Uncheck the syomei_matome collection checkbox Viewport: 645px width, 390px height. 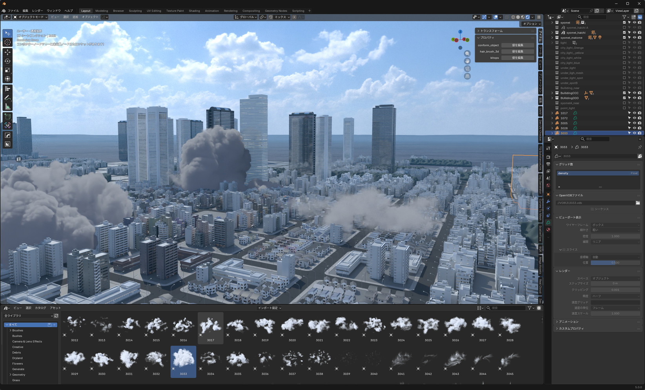(624, 38)
